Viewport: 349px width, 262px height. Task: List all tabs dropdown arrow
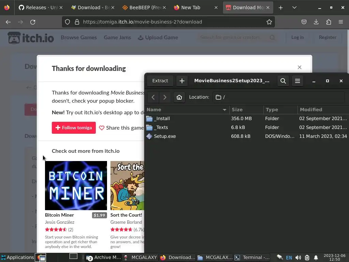[x=294, y=8]
